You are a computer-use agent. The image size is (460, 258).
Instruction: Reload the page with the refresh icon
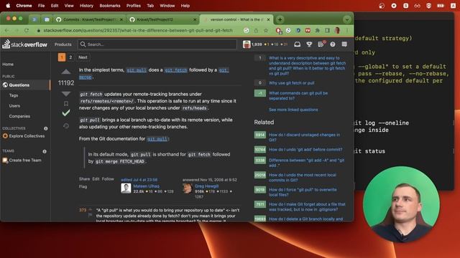27,30
